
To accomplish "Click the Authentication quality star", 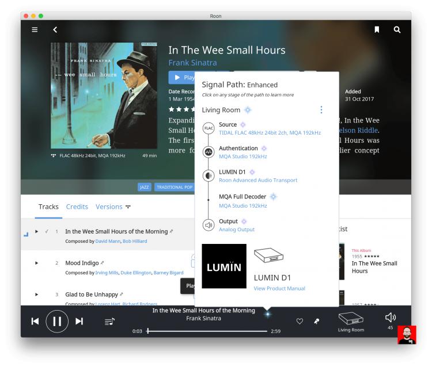I will [x=264, y=148].
